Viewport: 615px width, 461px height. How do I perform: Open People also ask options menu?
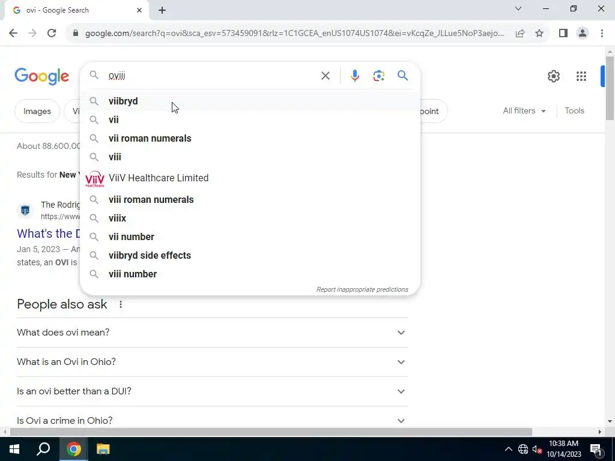click(x=120, y=304)
